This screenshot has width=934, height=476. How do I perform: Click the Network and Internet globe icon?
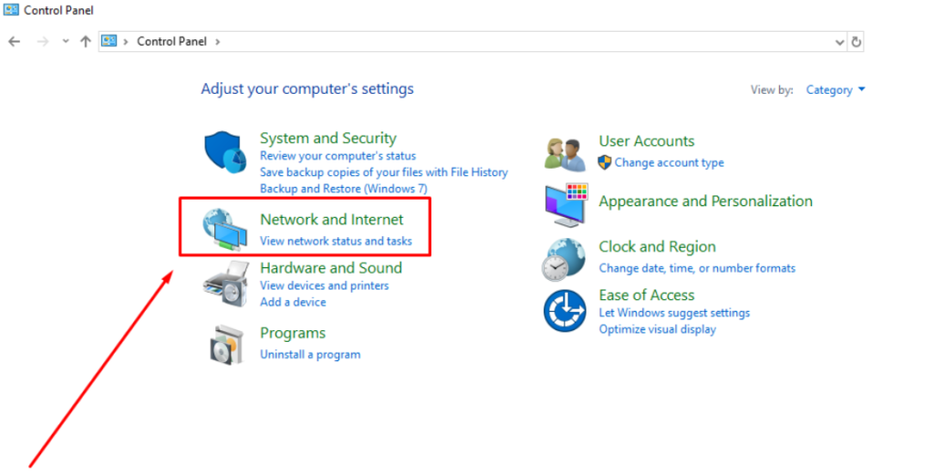tap(224, 230)
